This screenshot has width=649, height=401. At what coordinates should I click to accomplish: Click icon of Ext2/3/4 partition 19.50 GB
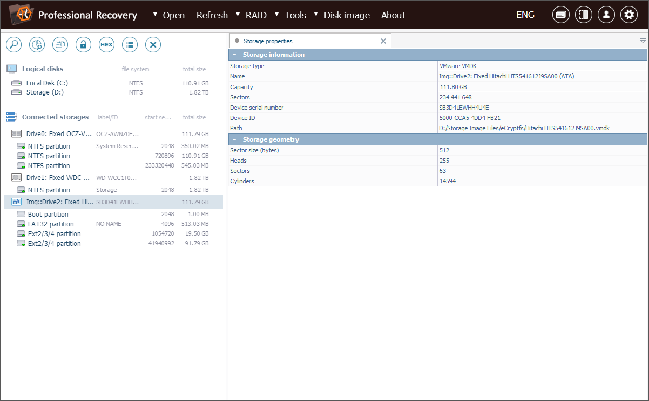pos(21,234)
